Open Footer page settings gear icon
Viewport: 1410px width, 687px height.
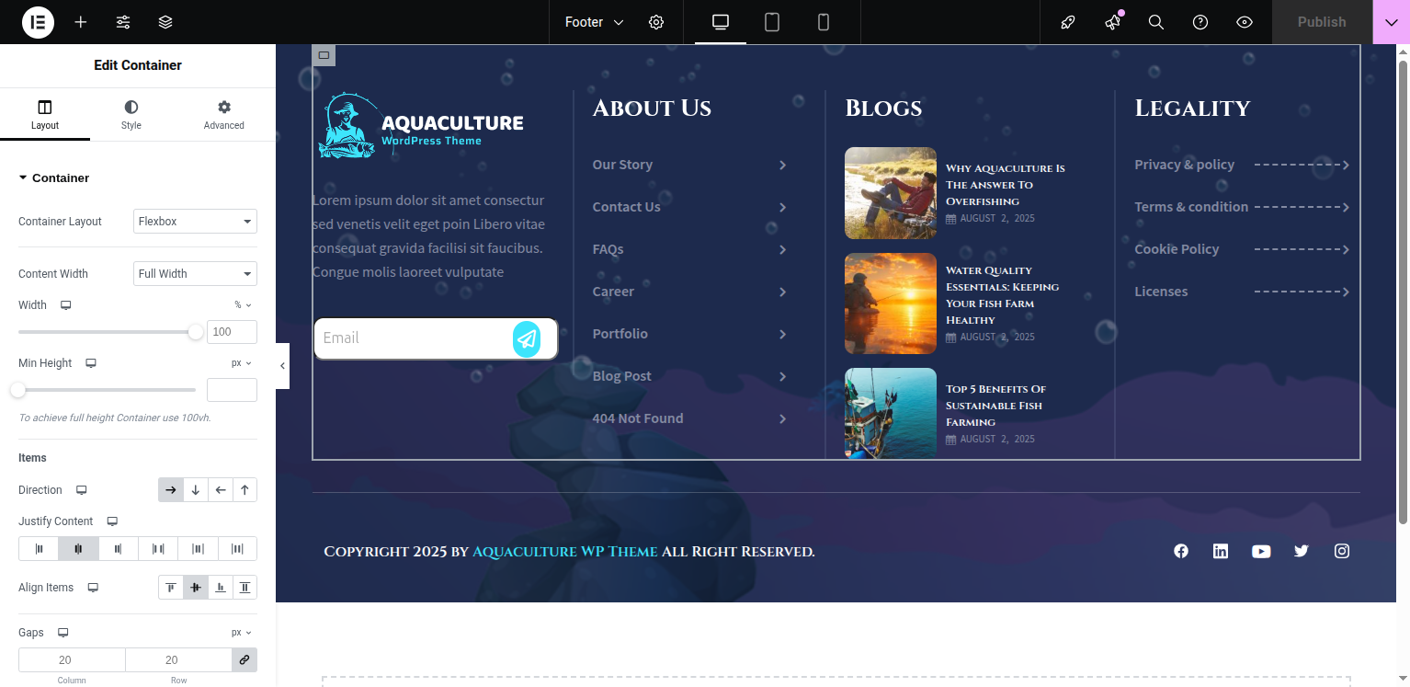coord(656,22)
